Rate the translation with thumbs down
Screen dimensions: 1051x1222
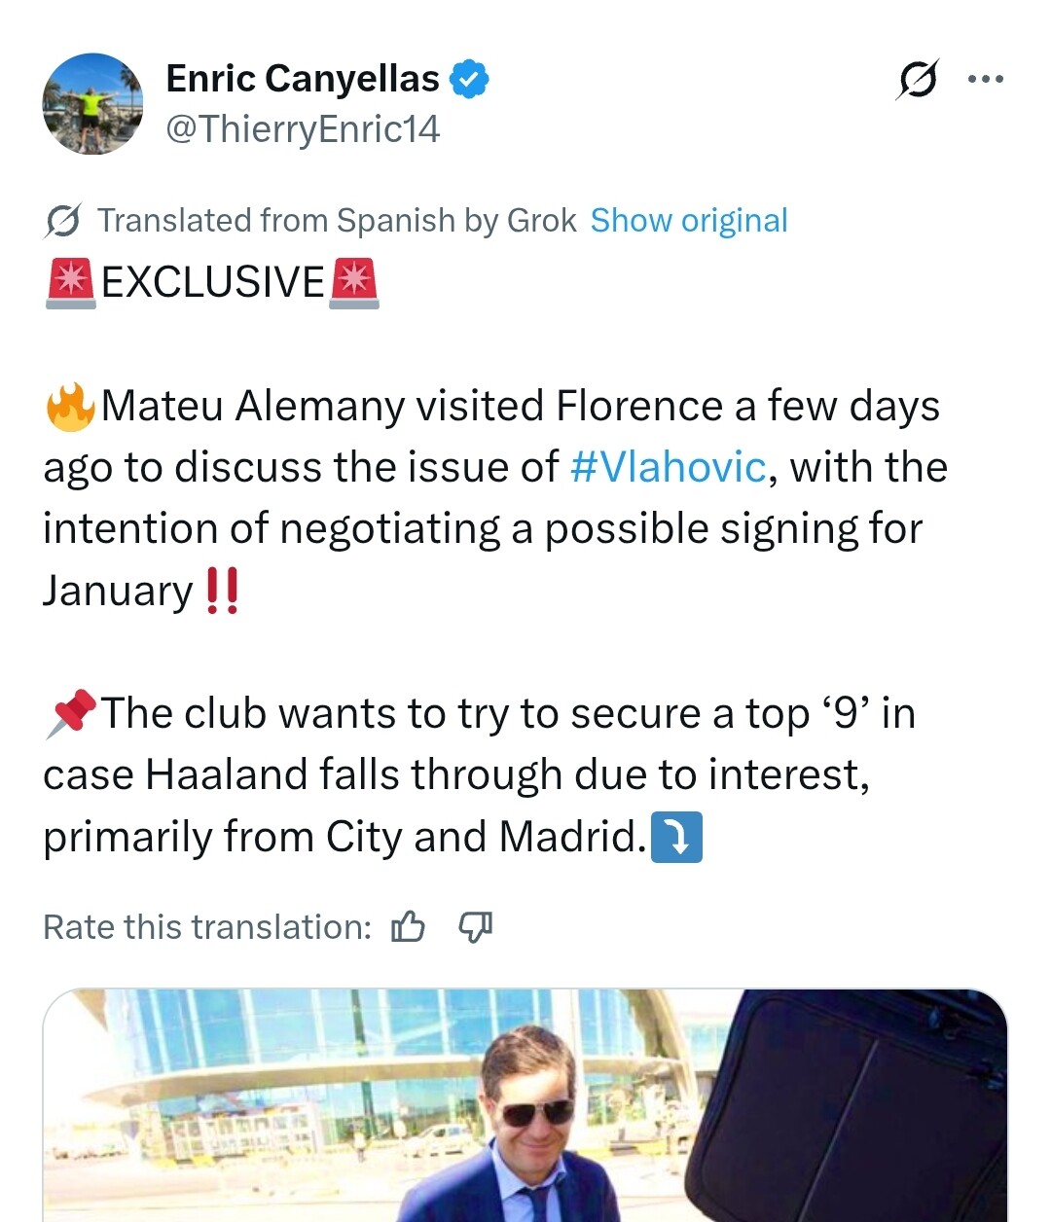(475, 927)
